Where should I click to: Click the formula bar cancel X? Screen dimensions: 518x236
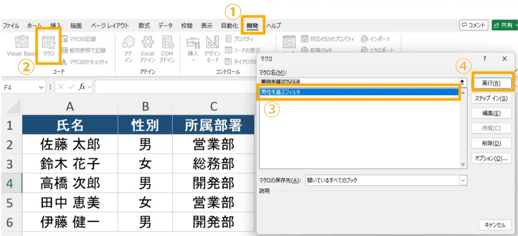(x=60, y=87)
